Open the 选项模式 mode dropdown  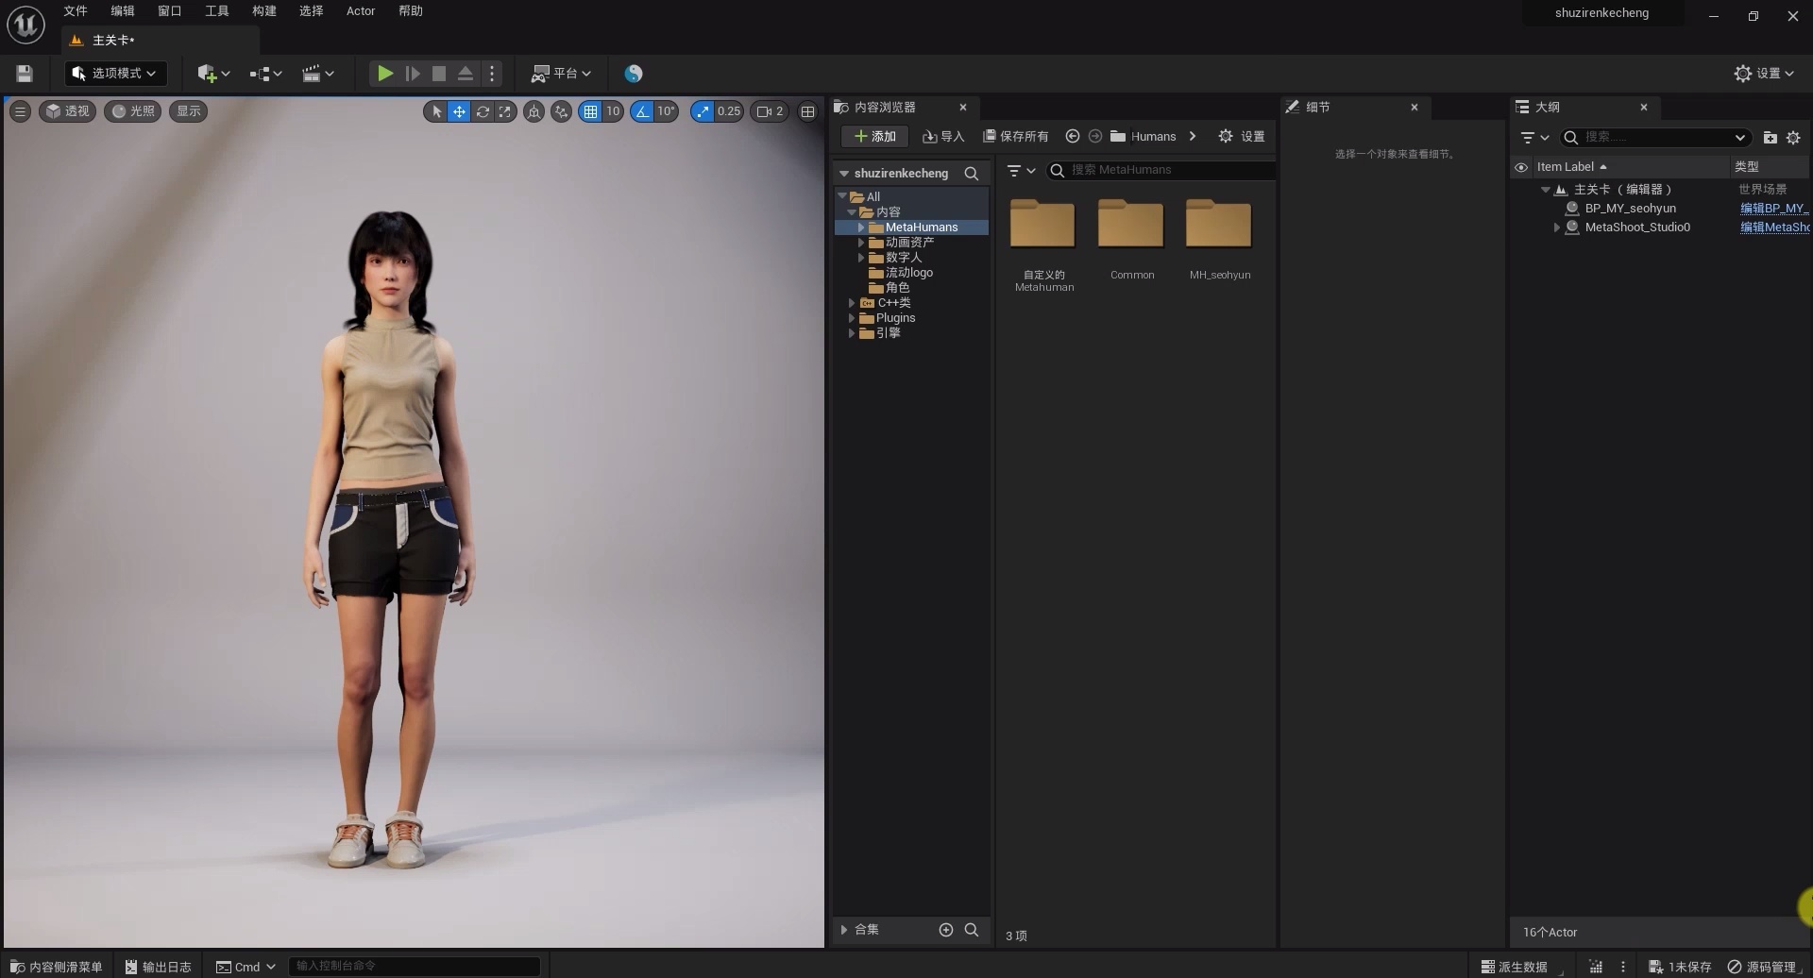[115, 74]
